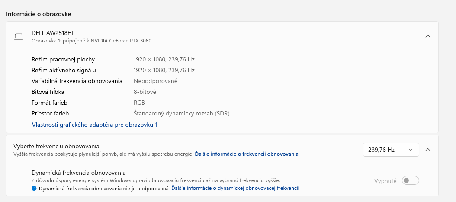This screenshot has width=456, height=202.
Task: Click the Vyberte frekvenciu obnovovania title
Action: (56, 146)
